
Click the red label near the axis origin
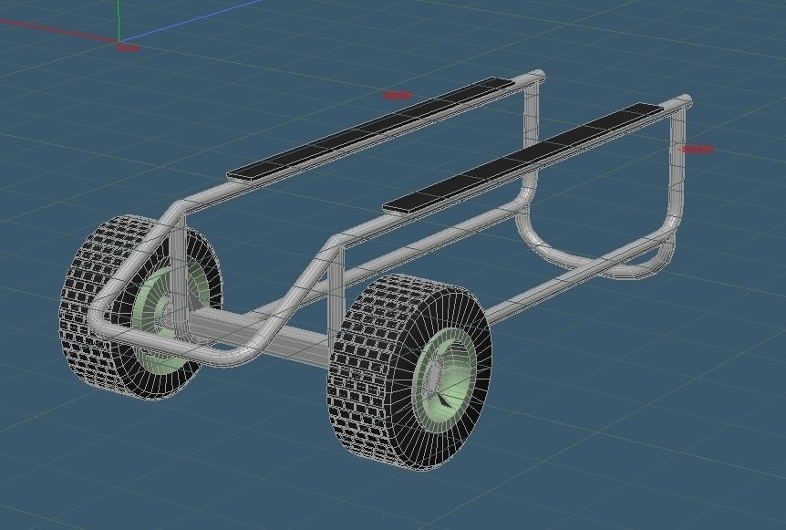(129, 48)
